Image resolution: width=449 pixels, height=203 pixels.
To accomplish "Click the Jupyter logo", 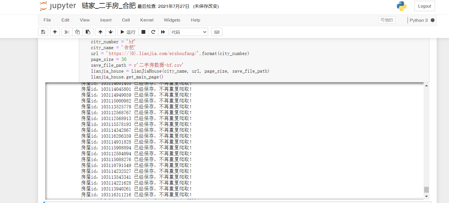I will (58, 6).
